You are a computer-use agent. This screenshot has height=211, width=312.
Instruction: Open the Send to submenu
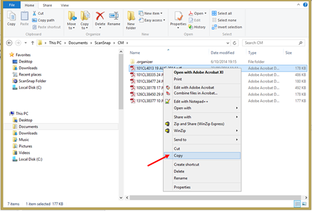(x=180, y=139)
